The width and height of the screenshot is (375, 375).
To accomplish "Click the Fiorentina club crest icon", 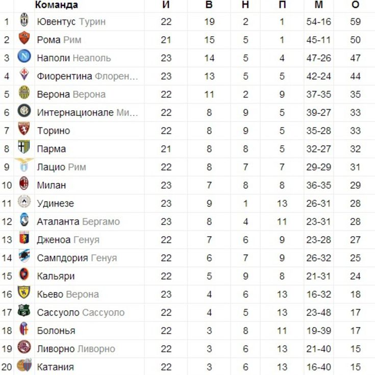I will click(x=24, y=76).
